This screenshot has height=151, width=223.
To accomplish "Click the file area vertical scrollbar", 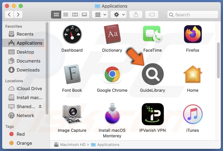I will point(218,60).
